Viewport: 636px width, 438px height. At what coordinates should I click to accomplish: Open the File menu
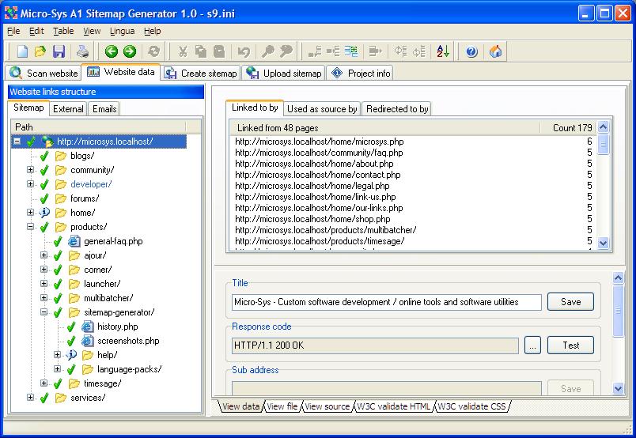pyautogui.click(x=13, y=31)
